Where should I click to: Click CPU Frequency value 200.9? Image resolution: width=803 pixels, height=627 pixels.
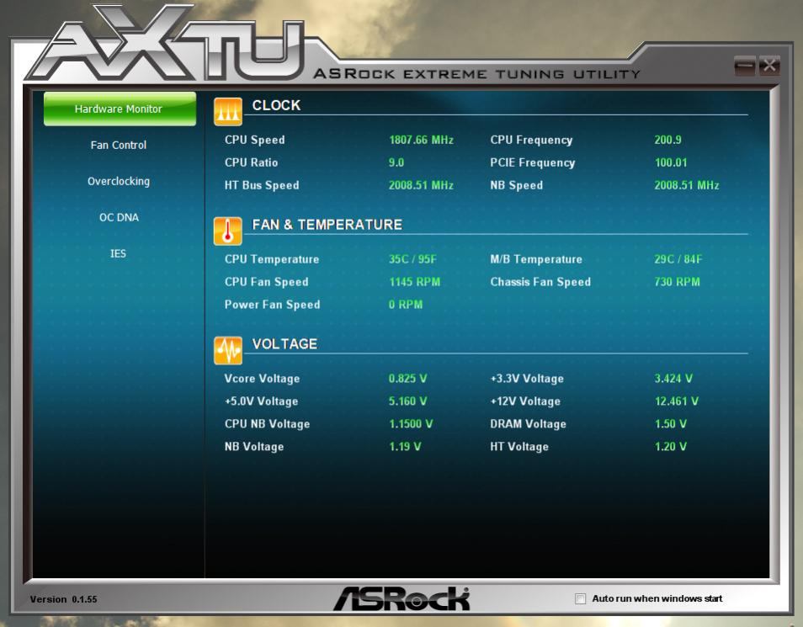pyautogui.click(x=667, y=140)
